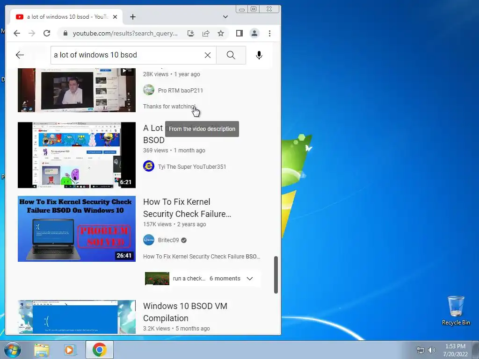Expand the 6 moments chevron
The width and height of the screenshot is (479, 359).
point(250,279)
